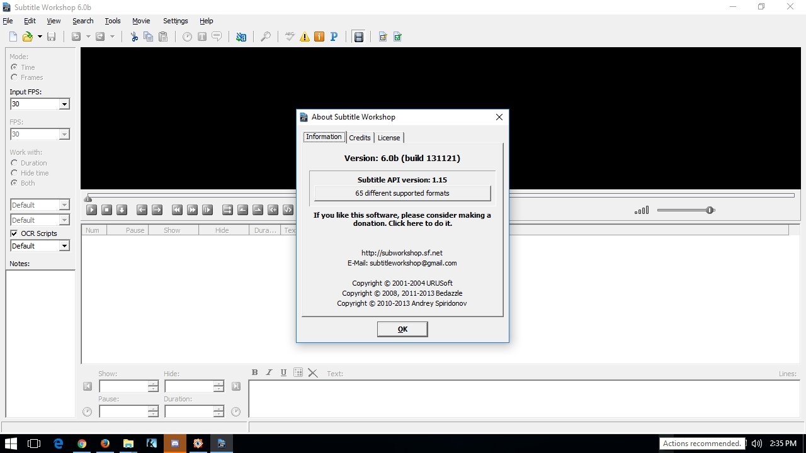This screenshot has height=453, width=806.
Task: Click the X clear formatting icon
Action: (x=313, y=372)
